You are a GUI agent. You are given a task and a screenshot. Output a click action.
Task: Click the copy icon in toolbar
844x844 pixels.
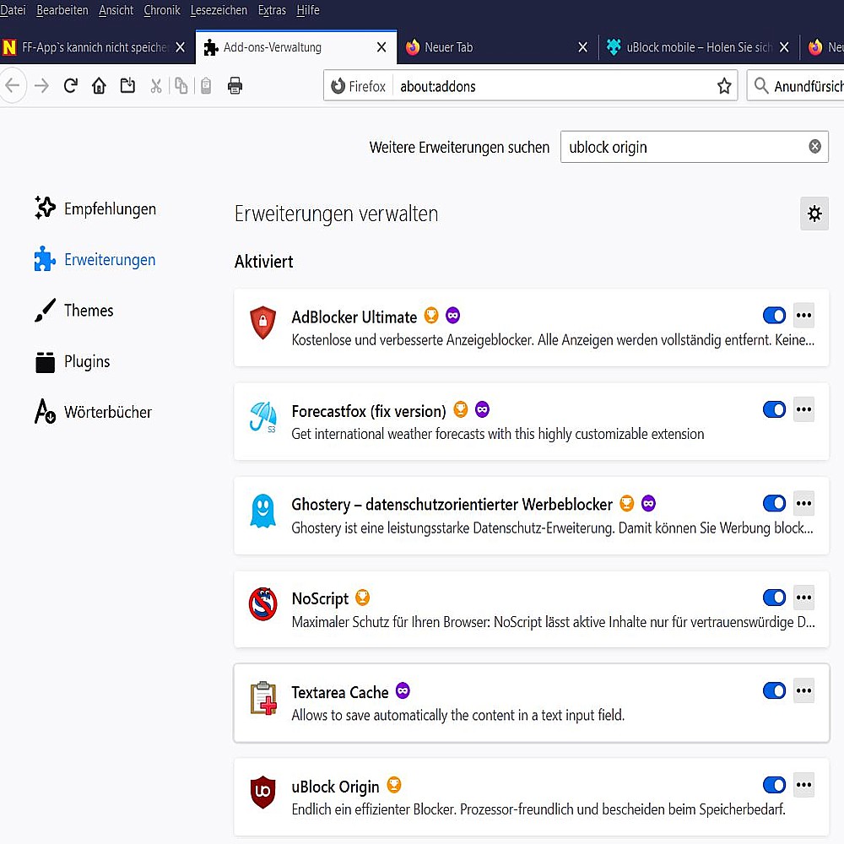click(x=181, y=85)
